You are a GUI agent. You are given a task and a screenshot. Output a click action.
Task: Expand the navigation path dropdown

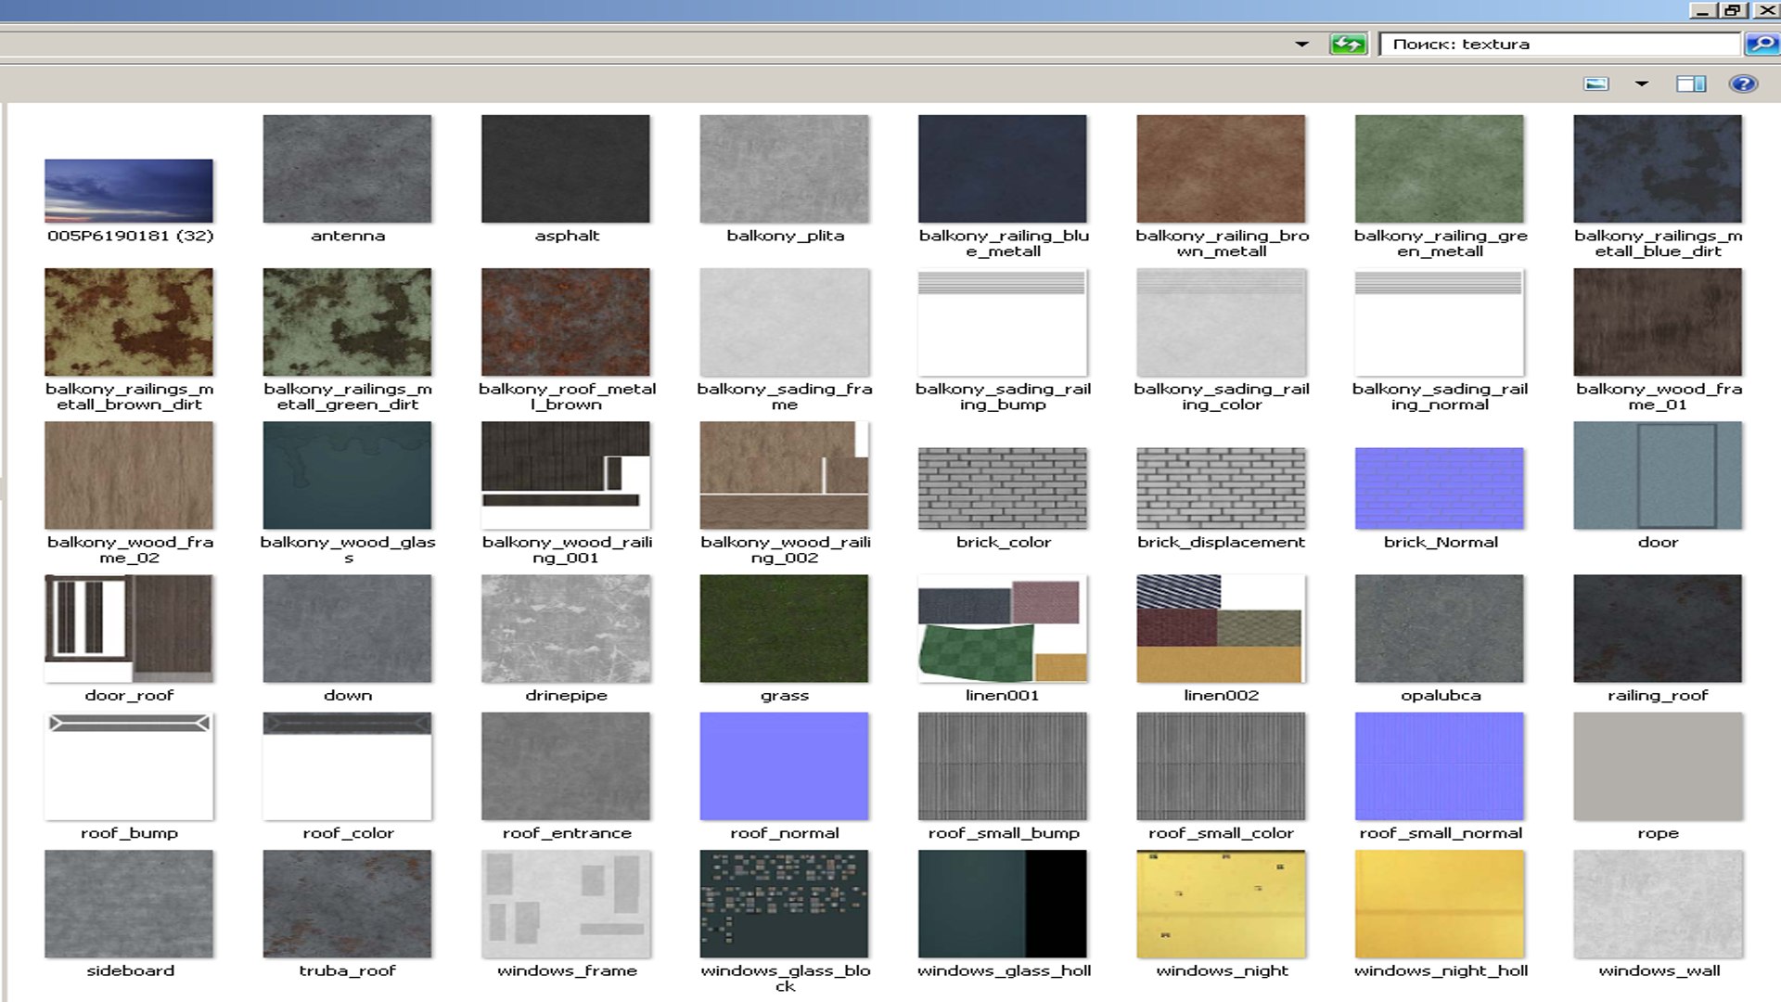click(1301, 44)
